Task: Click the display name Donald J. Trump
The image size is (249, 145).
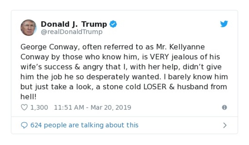Action: pos(74,24)
